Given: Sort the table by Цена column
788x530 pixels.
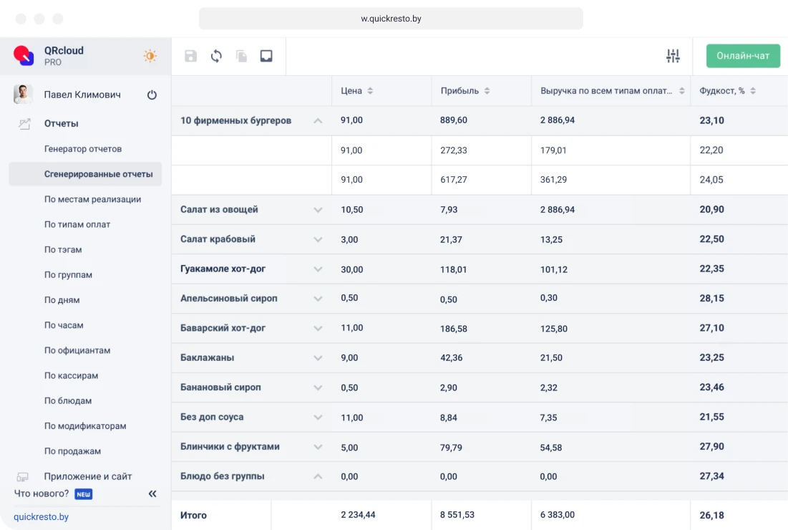Looking at the screenshot, I should (x=369, y=91).
